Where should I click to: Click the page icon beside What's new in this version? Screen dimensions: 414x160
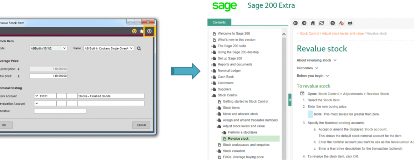[x=214, y=40]
